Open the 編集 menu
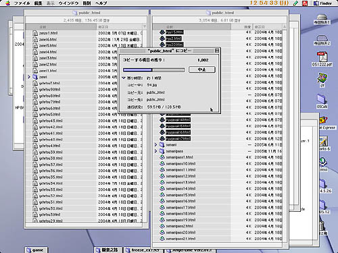Viewport: 338px width, 253px height. 38,3
